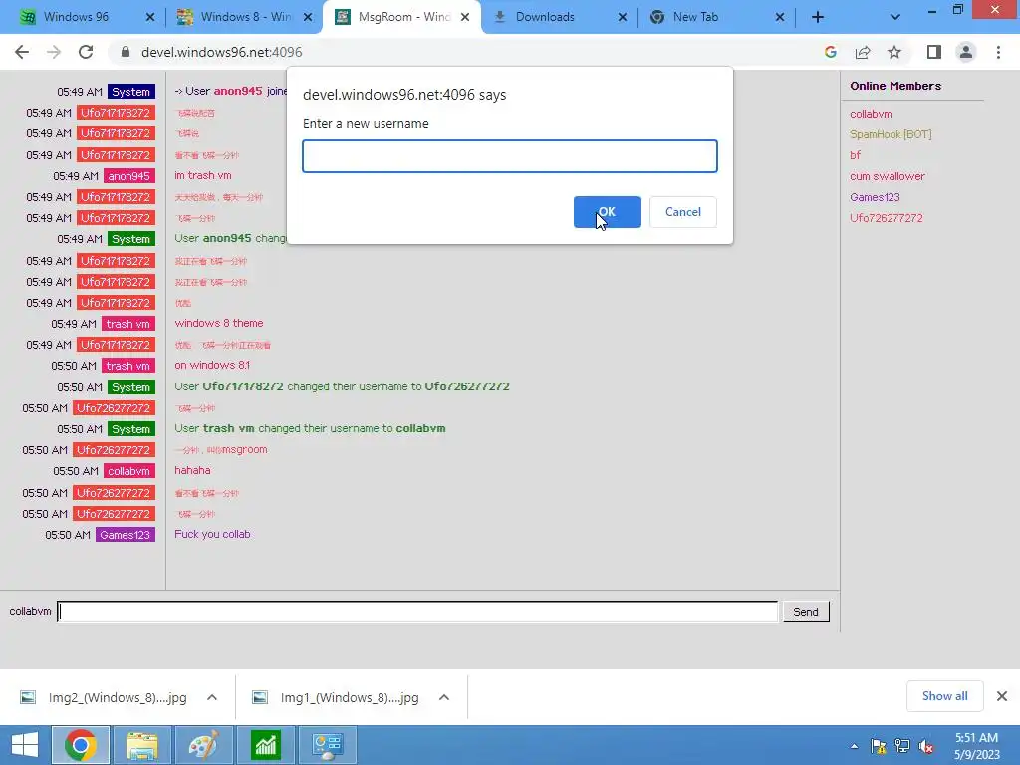
Task: Open the browser side panel
Action: (x=934, y=52)
